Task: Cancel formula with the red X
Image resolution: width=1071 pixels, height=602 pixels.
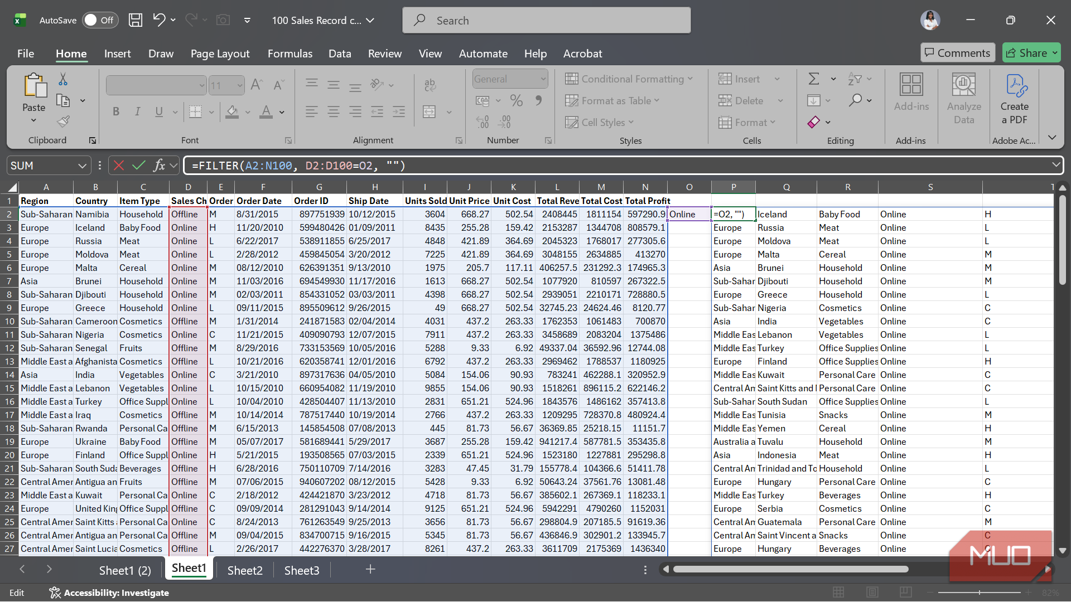Action: (x=118, y=166)
